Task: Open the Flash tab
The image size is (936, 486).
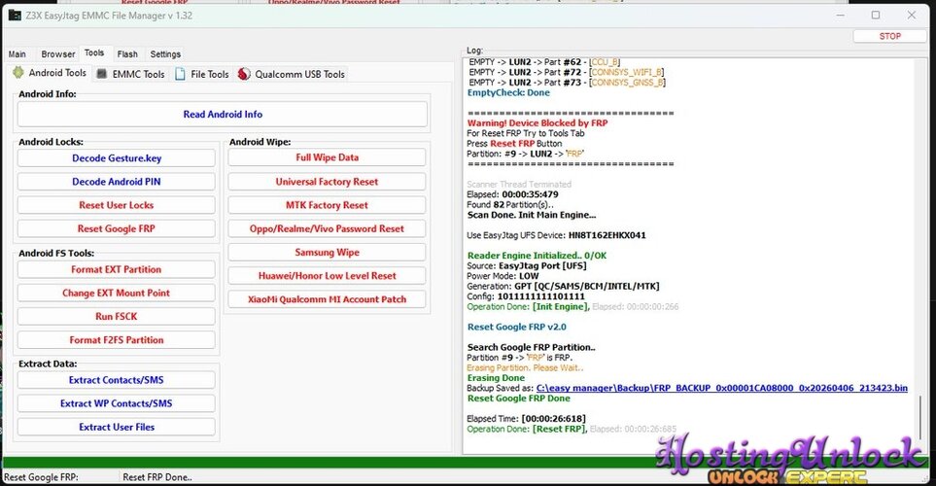Action: click(127, 54)
